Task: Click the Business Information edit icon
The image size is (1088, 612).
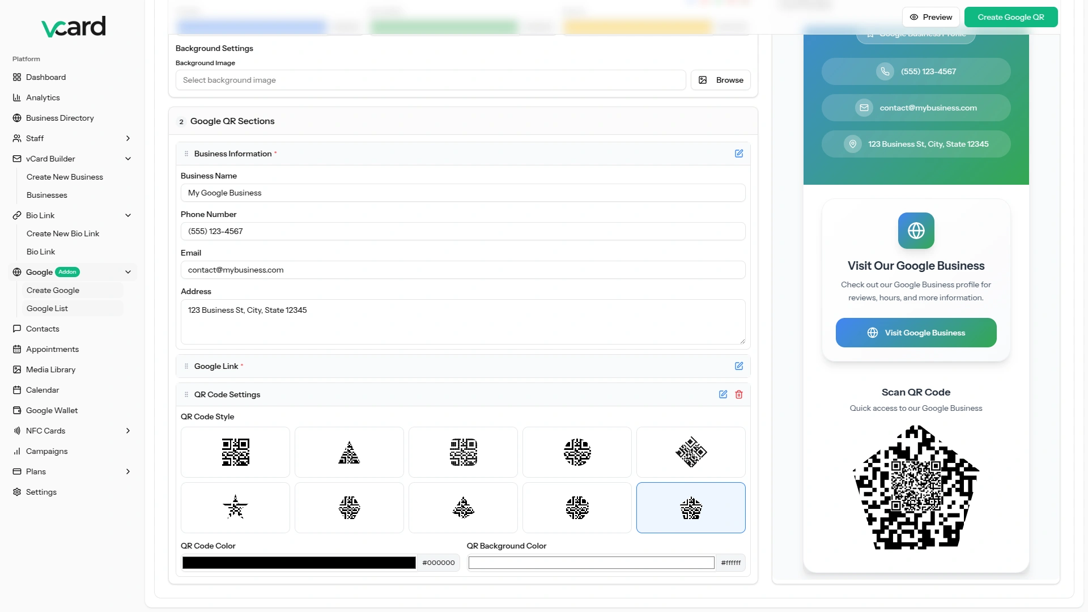Action: 739,154
